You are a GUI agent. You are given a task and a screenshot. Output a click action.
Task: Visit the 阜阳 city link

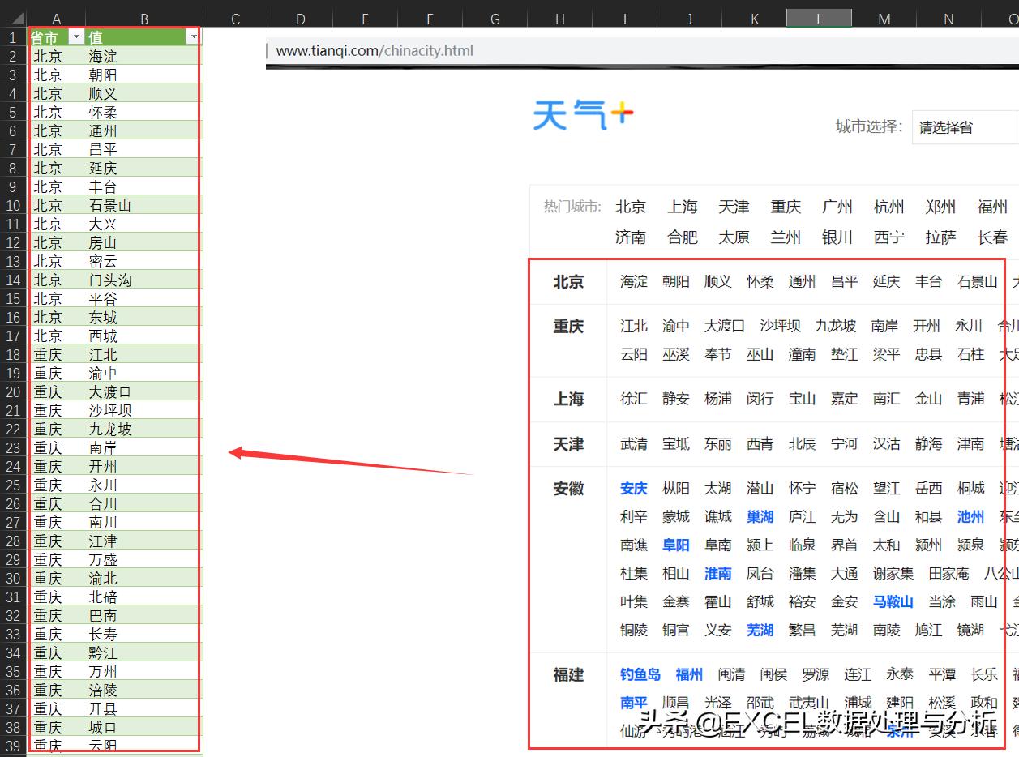click(675, 545)
